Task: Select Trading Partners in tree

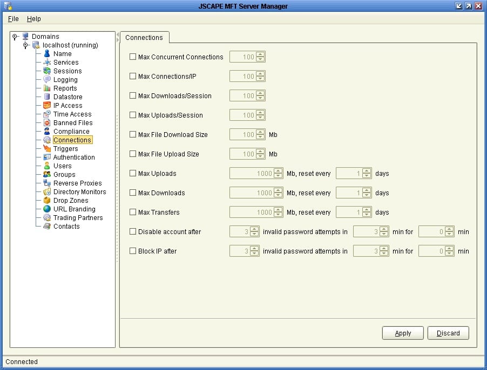Action: click(78, 218)
